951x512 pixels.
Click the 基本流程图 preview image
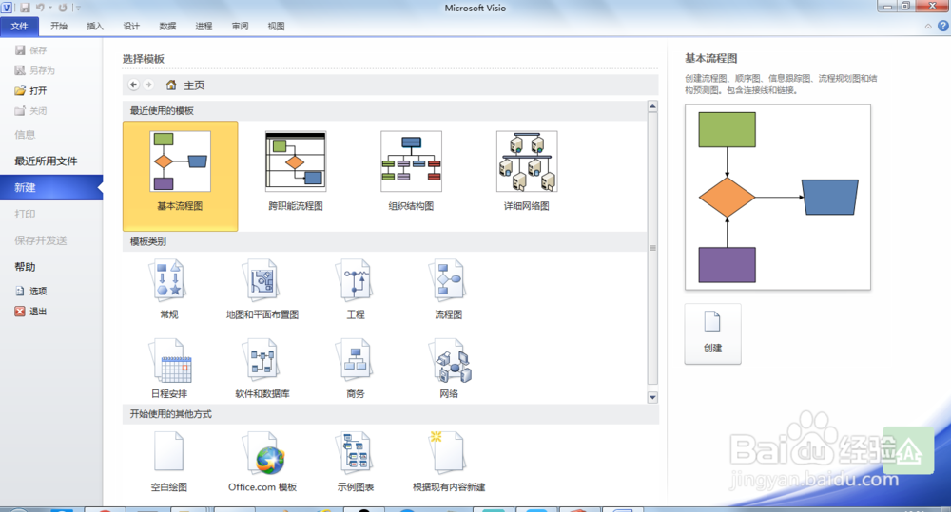[x=778, y=198]
